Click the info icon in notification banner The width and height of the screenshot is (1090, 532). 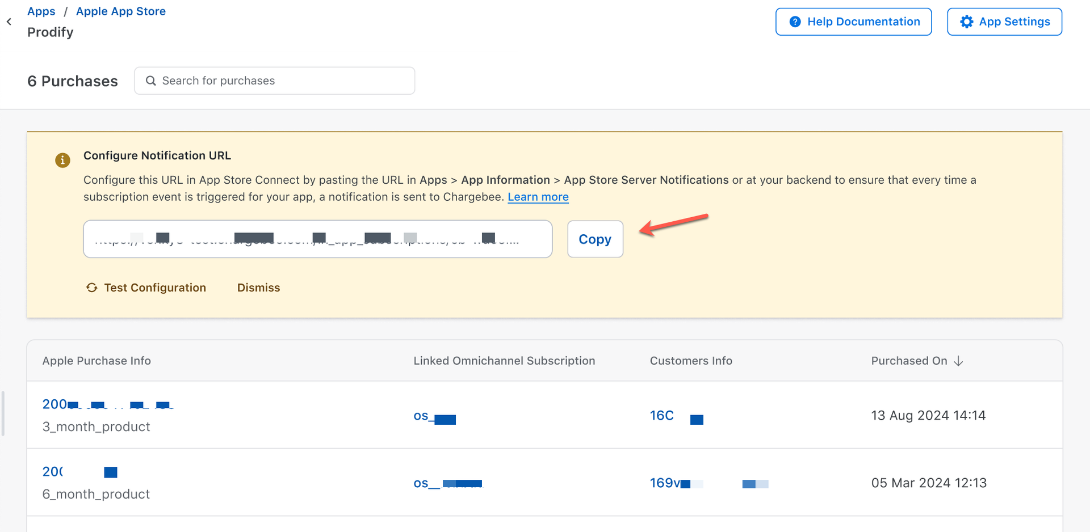pos(62,161)
